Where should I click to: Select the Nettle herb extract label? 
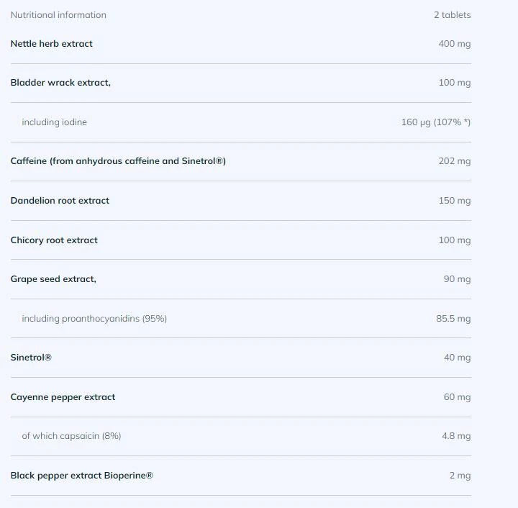[52, 44]
